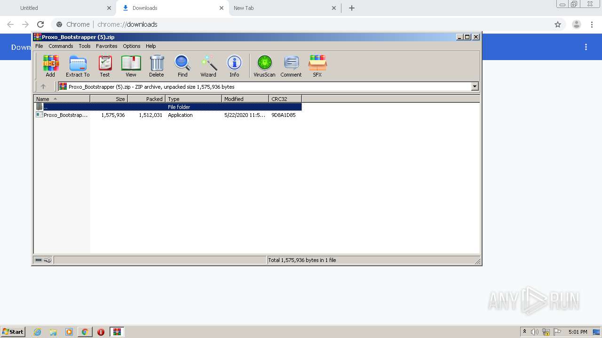
Task: Click the Windows Start button
Action: 13,332
